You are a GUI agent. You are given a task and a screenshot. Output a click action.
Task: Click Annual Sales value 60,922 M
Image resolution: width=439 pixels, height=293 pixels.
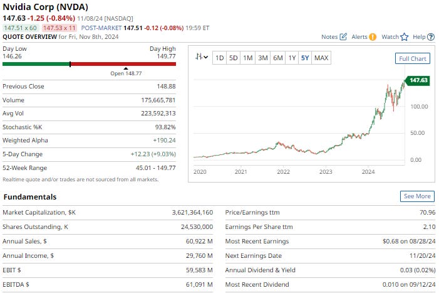pyautogui.click(x=199, y=241)
